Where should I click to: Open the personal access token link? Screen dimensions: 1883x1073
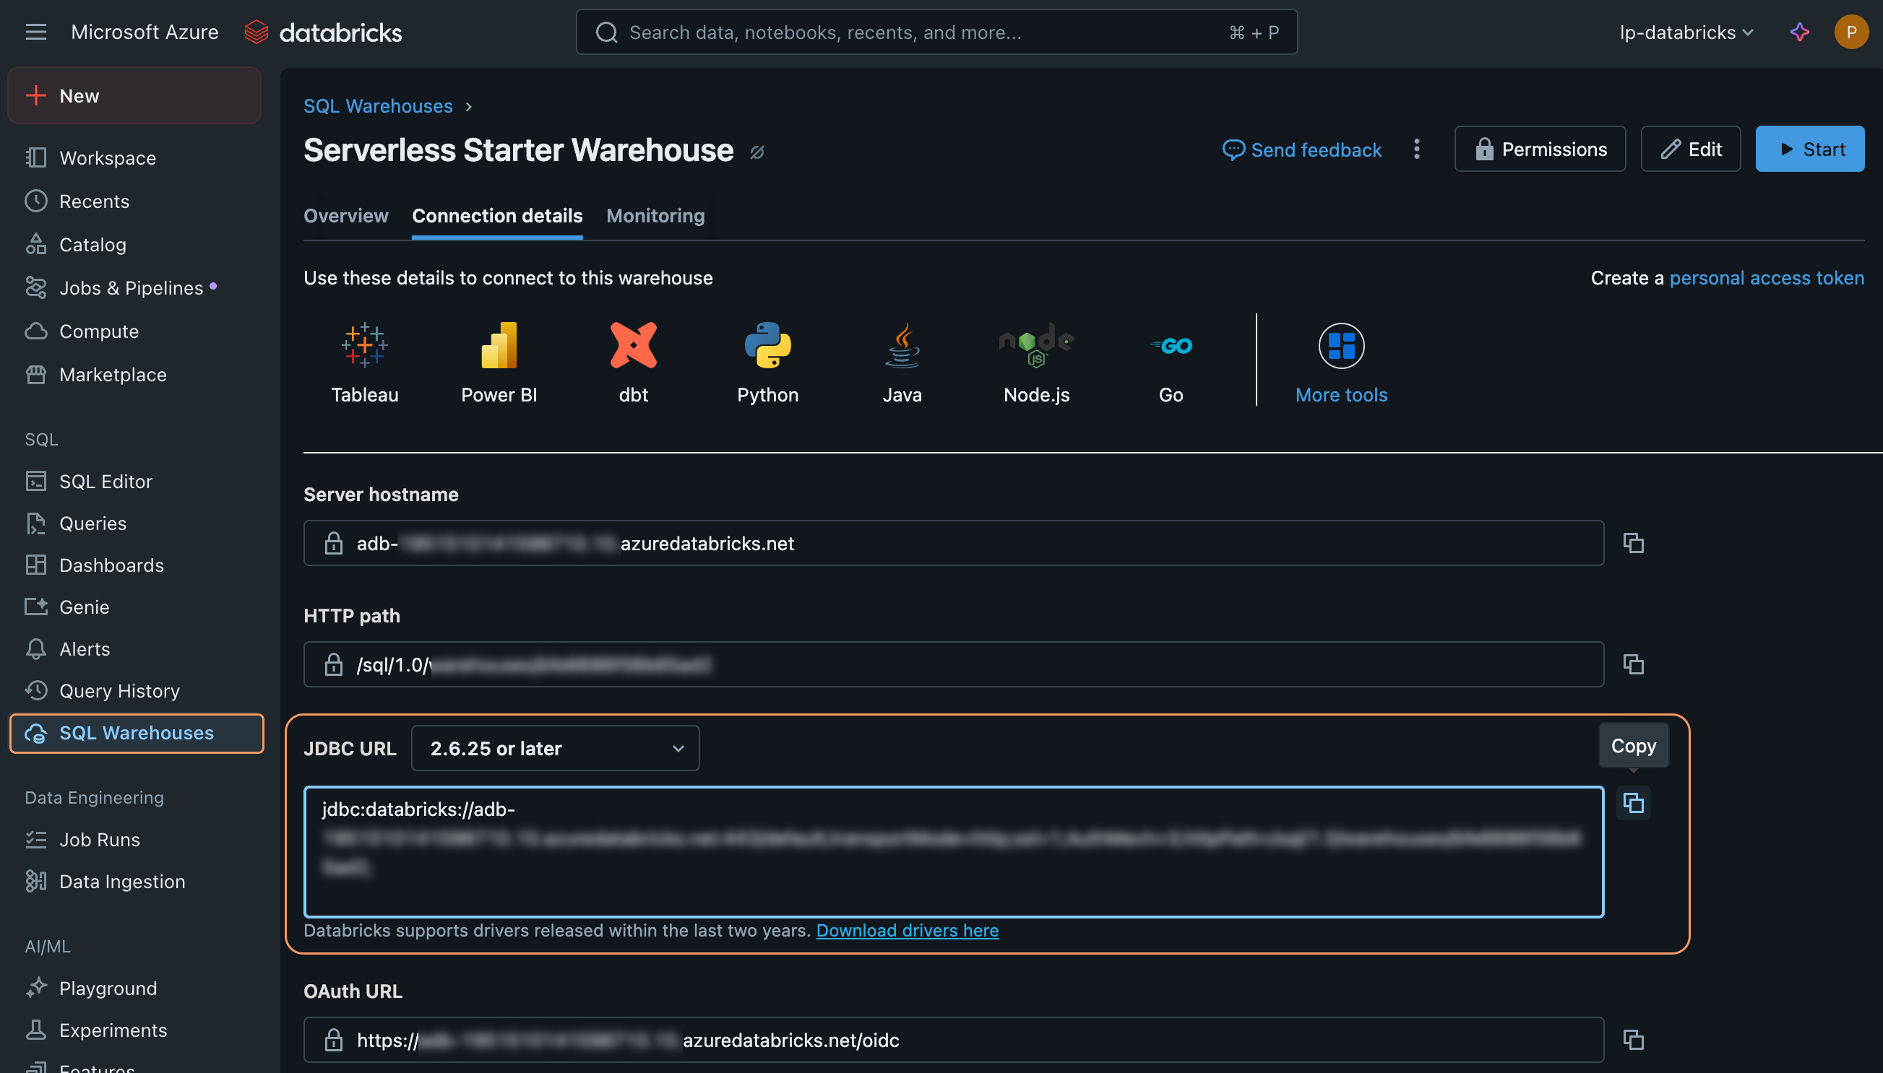point(1767,278)
